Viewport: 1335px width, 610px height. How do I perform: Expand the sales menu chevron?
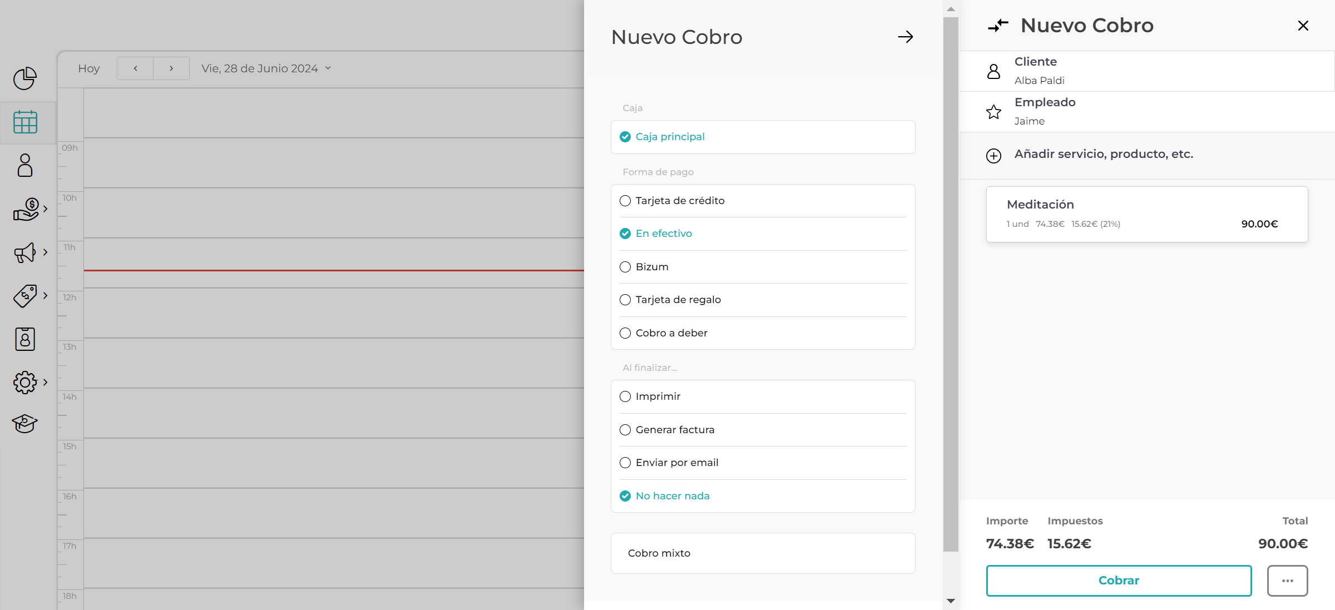[46, 209]
